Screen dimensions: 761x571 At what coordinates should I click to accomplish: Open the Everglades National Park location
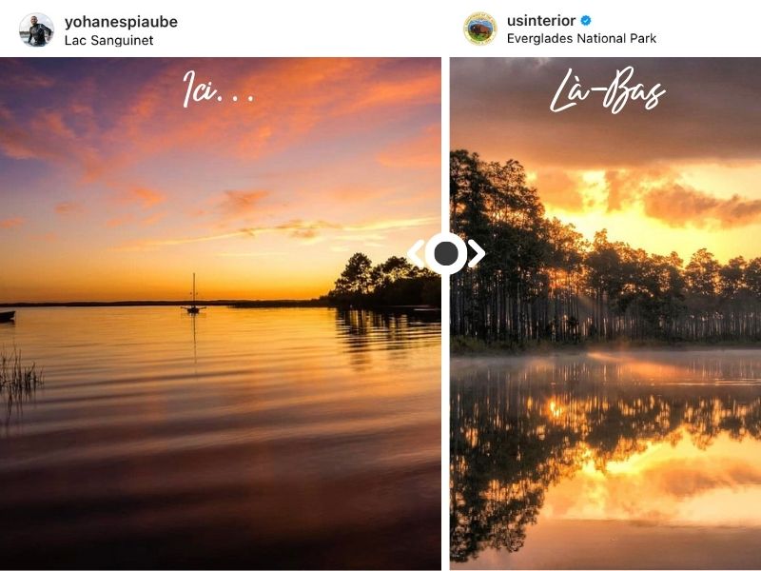coord(581,40)
